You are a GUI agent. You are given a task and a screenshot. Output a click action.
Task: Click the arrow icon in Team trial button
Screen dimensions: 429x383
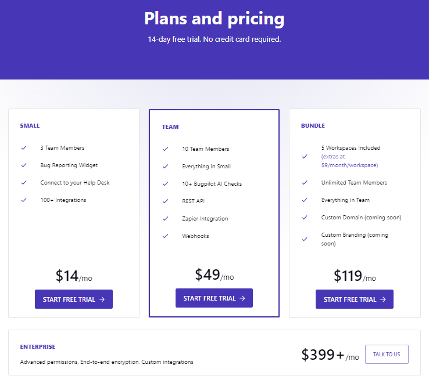coord(242,298)
